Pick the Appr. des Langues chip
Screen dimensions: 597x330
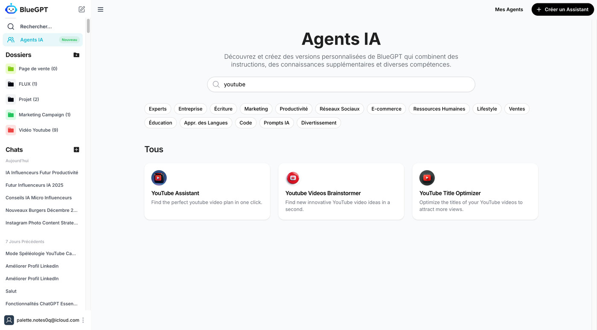[x=206, y=123]
